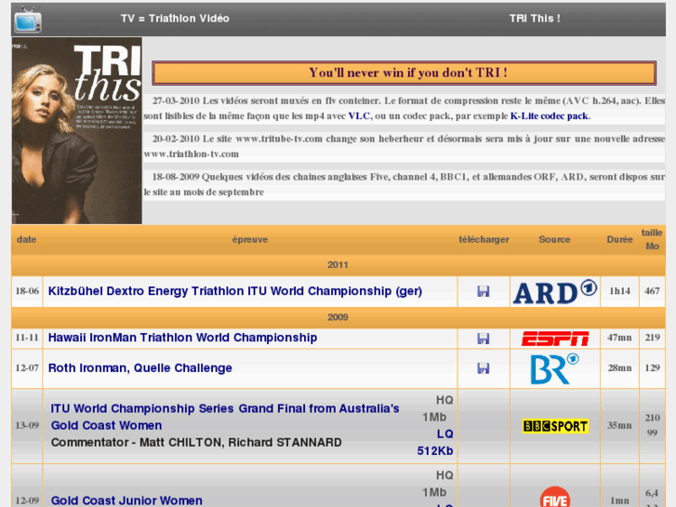Click the BBC Sport source logo

(x=555, y=426)
